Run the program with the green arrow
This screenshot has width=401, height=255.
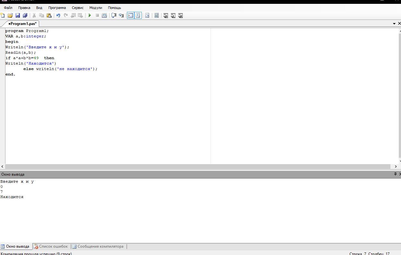click(x=90, y=15)
